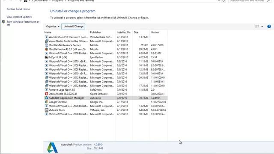274x154 pixels.
Task: Click the Microsoft Visual C++ 2010 x64 icon
Action: (47, 74)
